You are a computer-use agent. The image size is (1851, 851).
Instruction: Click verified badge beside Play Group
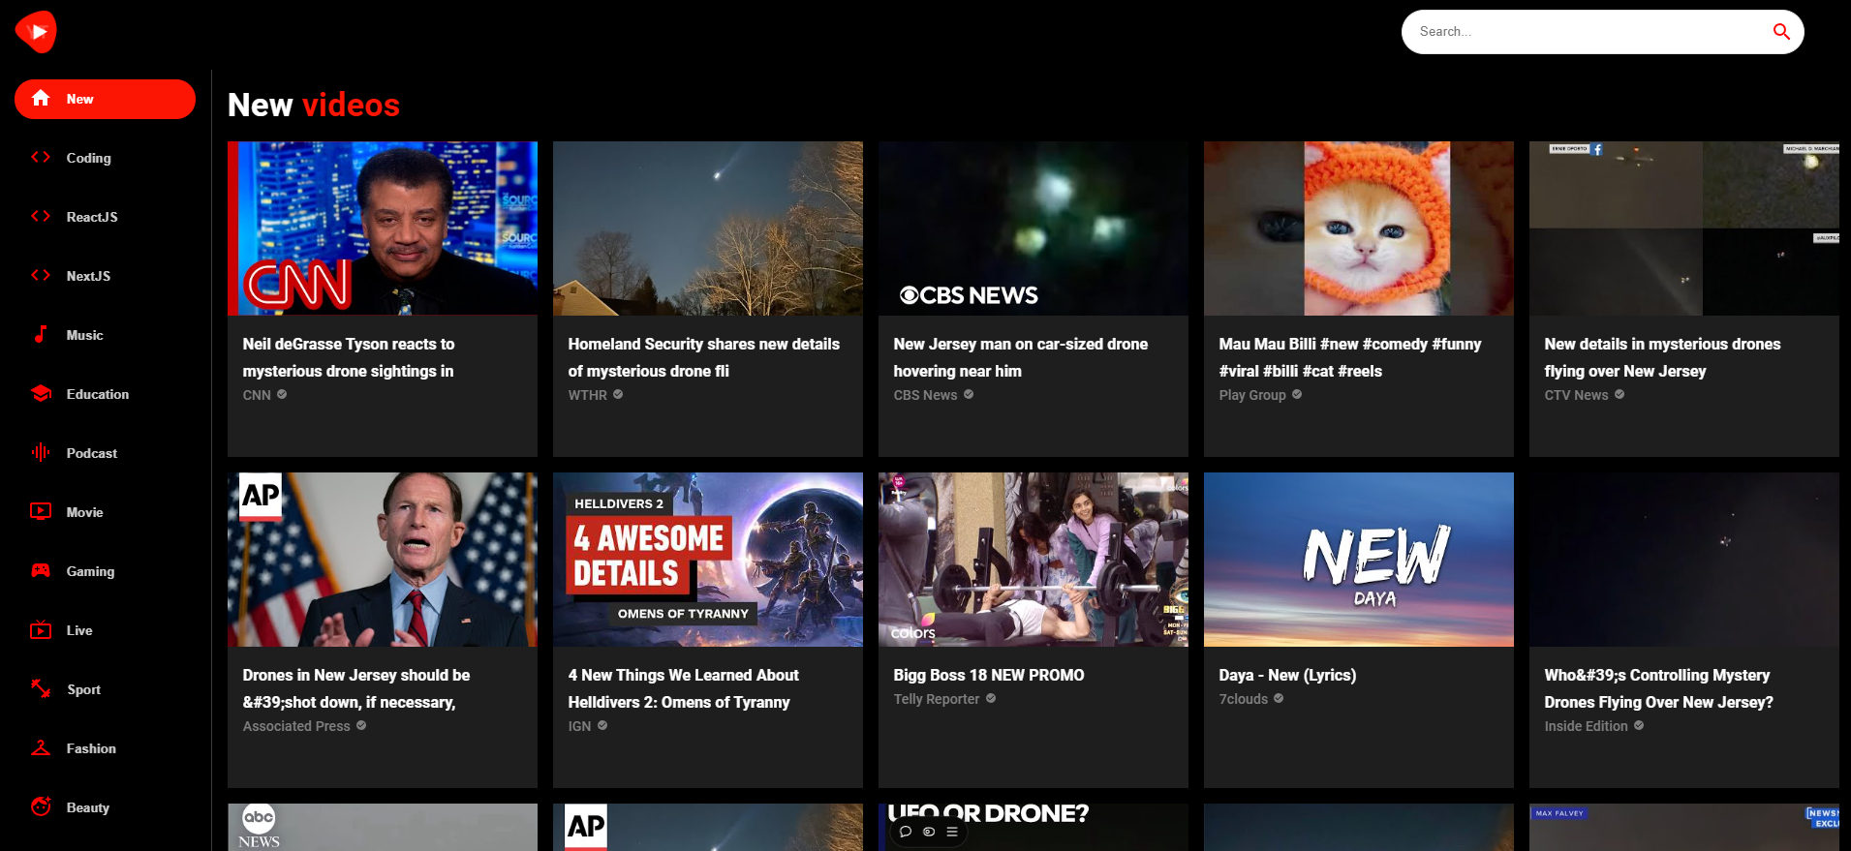point(1297,395)
